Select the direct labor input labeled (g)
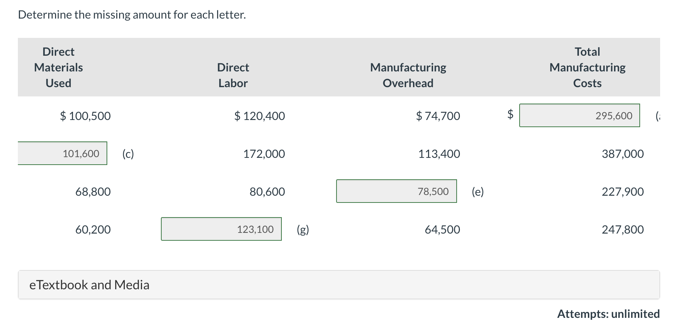The height and width of the screenshot is (325, 678). [221, 229]
